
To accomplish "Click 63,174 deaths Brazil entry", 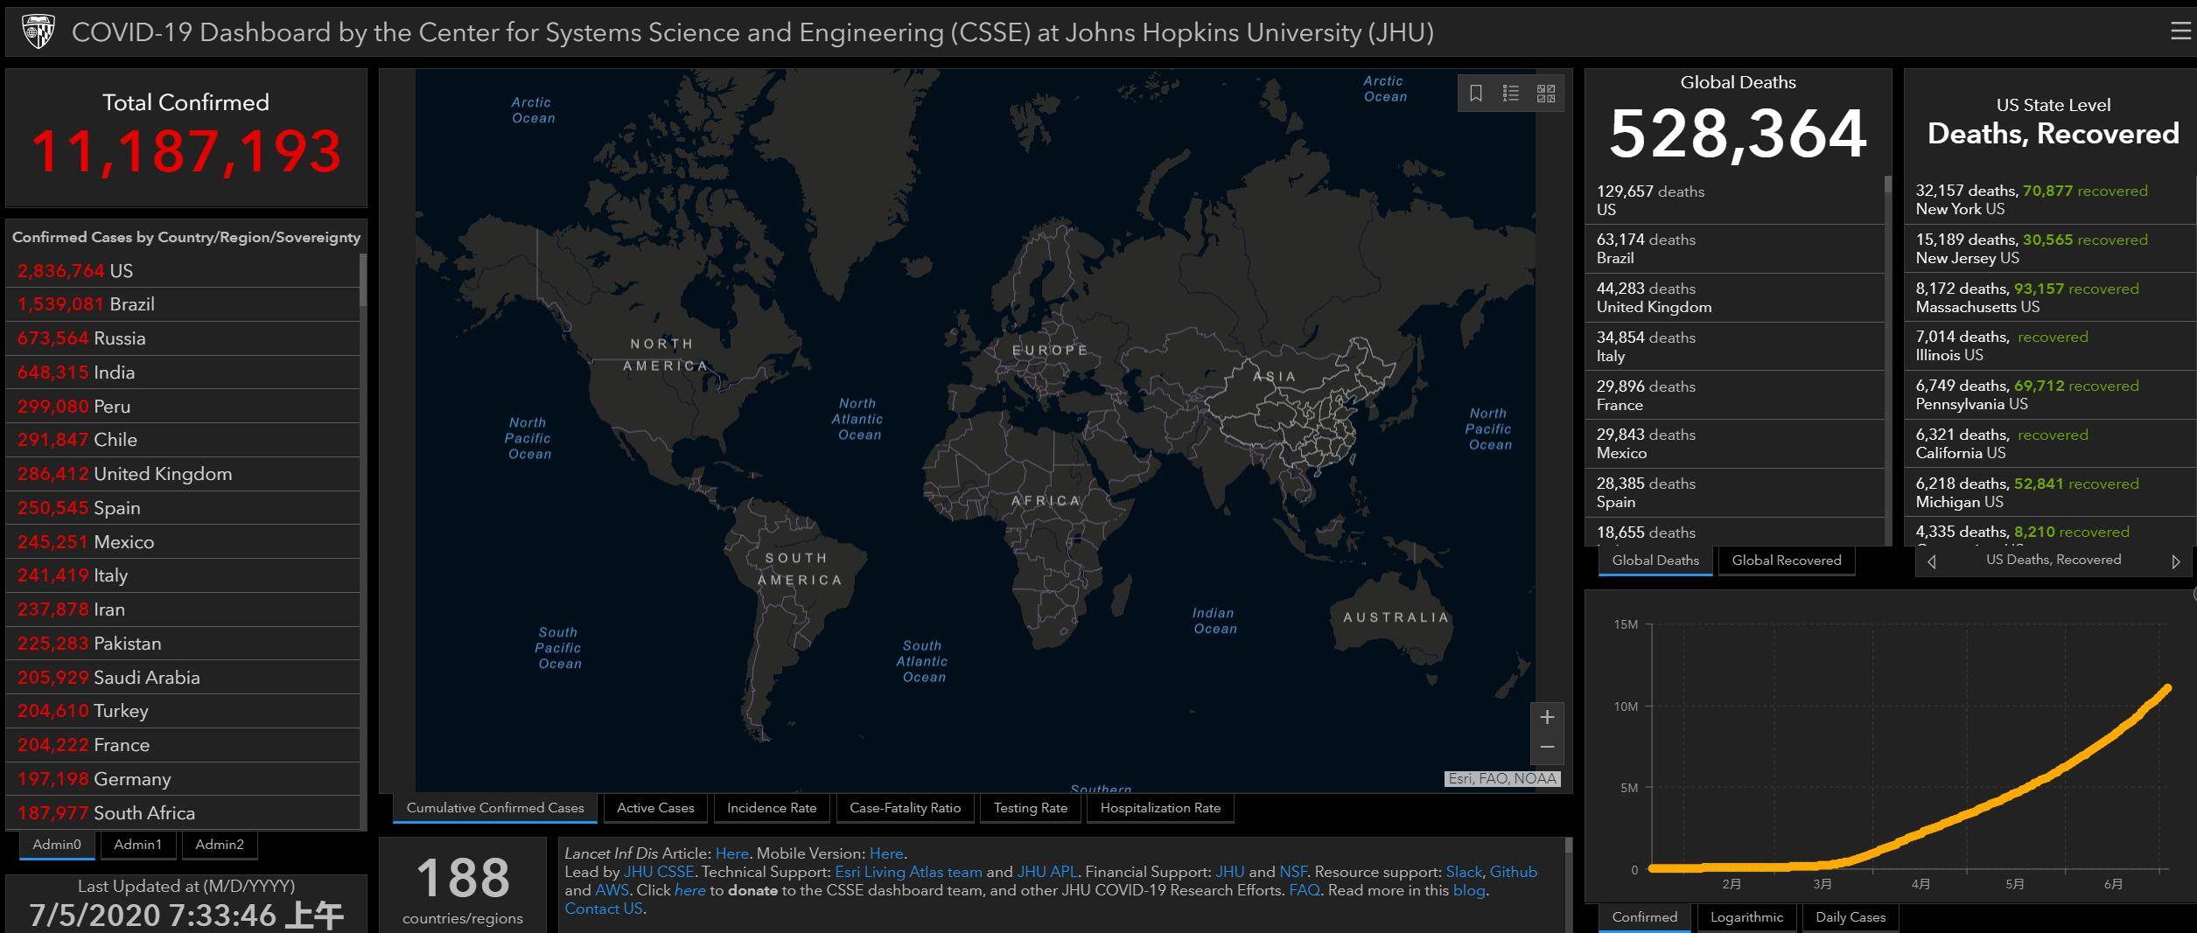I will point(1734,249).
